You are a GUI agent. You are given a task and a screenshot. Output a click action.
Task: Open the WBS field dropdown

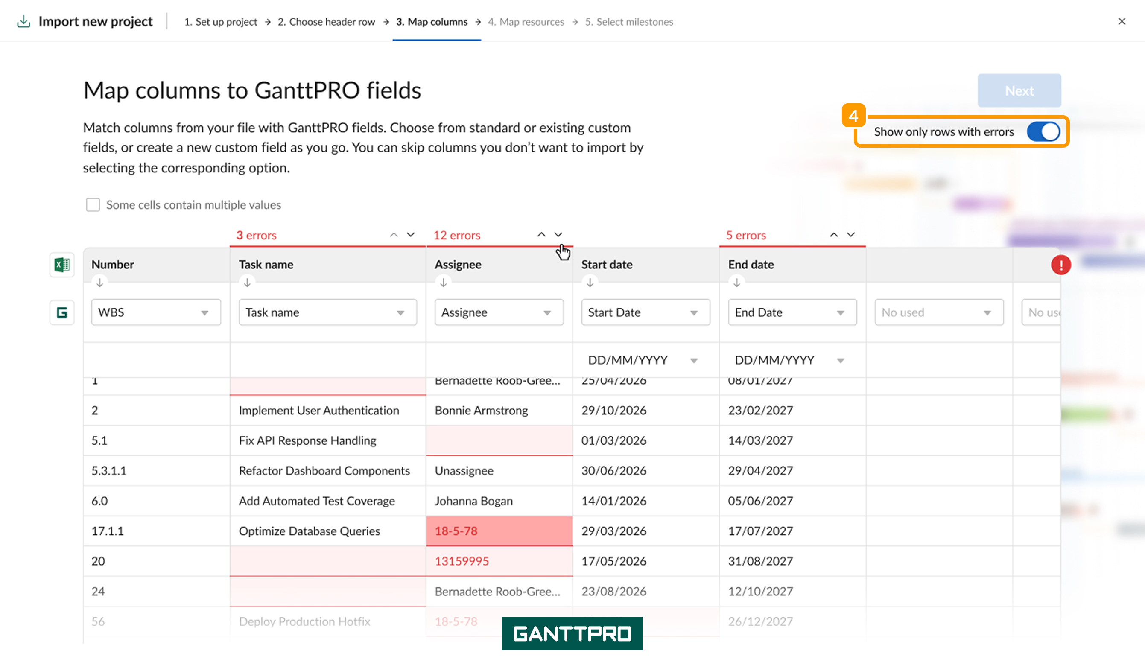[x=156, y=312]
